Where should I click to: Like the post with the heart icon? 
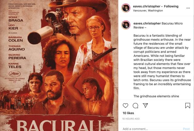(x=125, y=105)
